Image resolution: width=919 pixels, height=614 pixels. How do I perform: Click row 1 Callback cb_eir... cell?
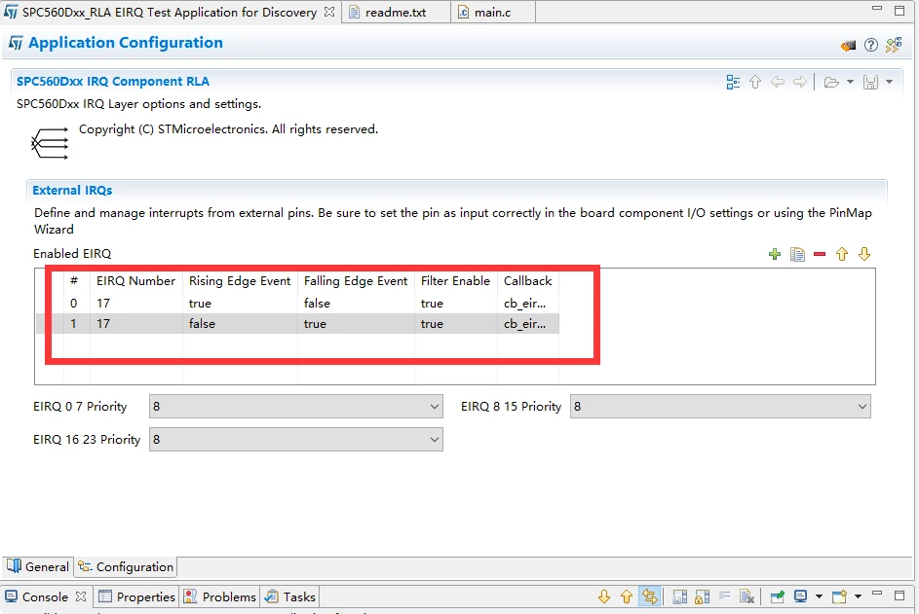tap(527, 324)
